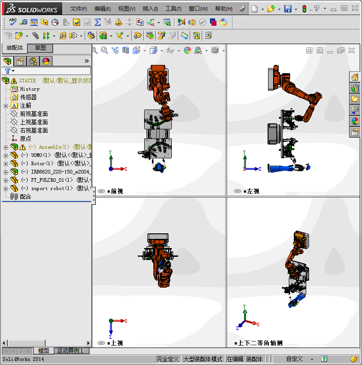Screen dimensions: 362x365
Task: Open Hide/Show Items dropdown arrow
Action: tap(179, 51)
